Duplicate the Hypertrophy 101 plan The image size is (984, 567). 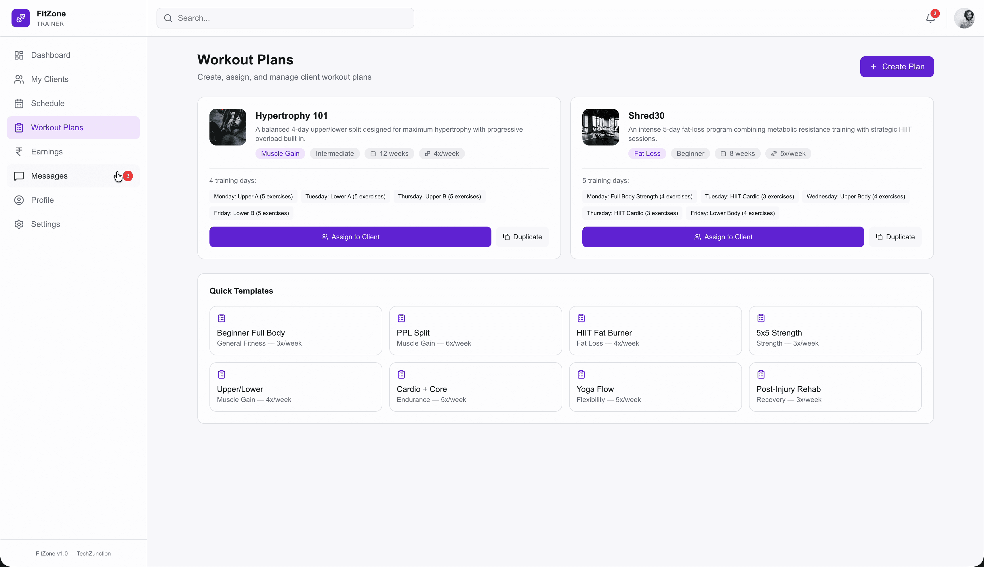[x=522, y=237]
